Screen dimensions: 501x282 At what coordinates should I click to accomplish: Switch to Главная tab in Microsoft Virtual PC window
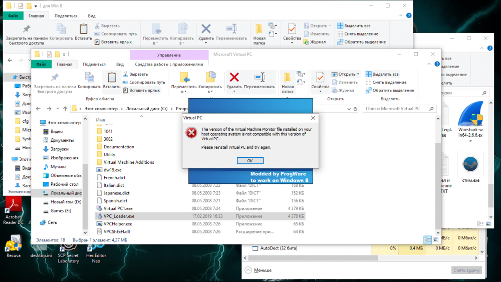65,64
